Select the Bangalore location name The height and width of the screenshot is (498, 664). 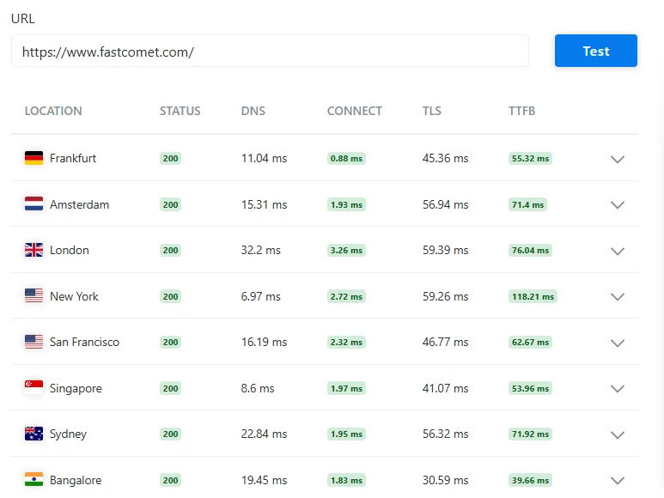[76, 480]
